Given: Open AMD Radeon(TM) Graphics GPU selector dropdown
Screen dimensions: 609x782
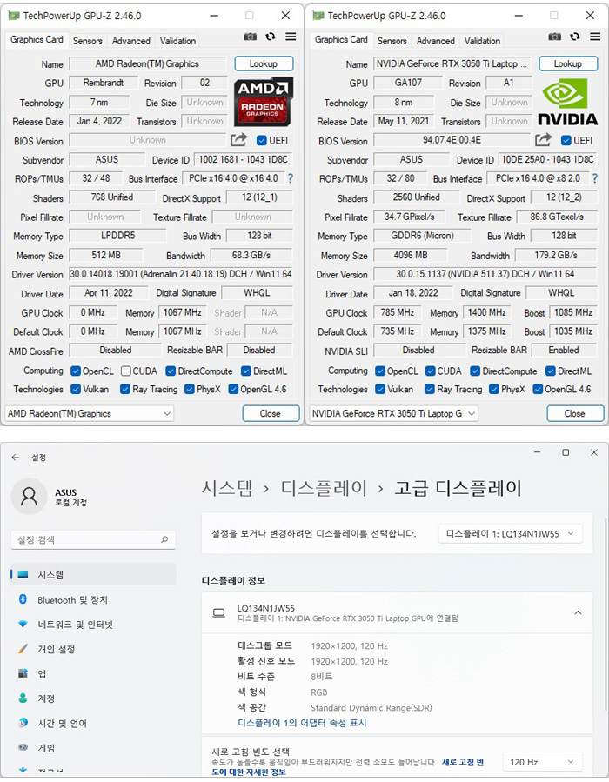Looking at the screenshot, I should click(90, 413).
